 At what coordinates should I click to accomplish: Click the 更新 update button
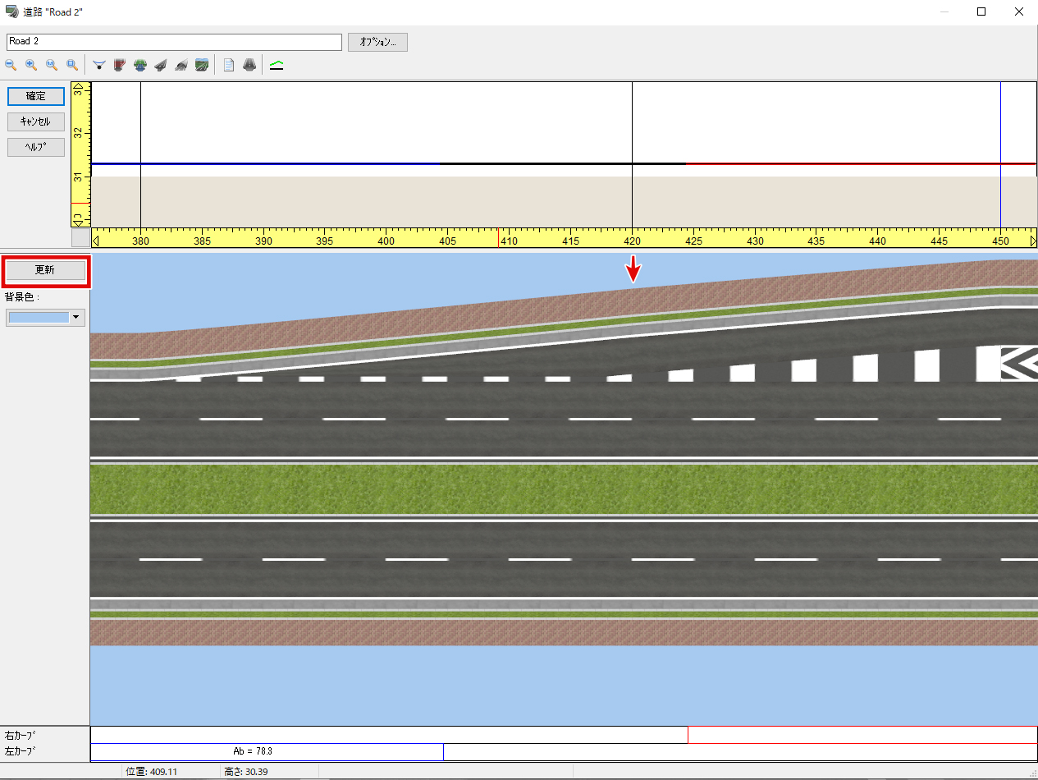[45, 271]
